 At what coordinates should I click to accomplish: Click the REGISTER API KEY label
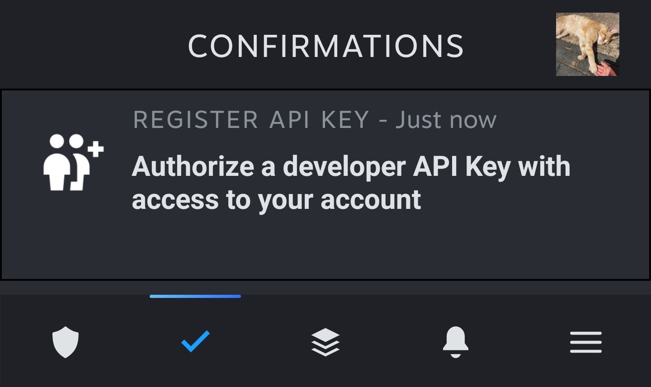[251, 120]
